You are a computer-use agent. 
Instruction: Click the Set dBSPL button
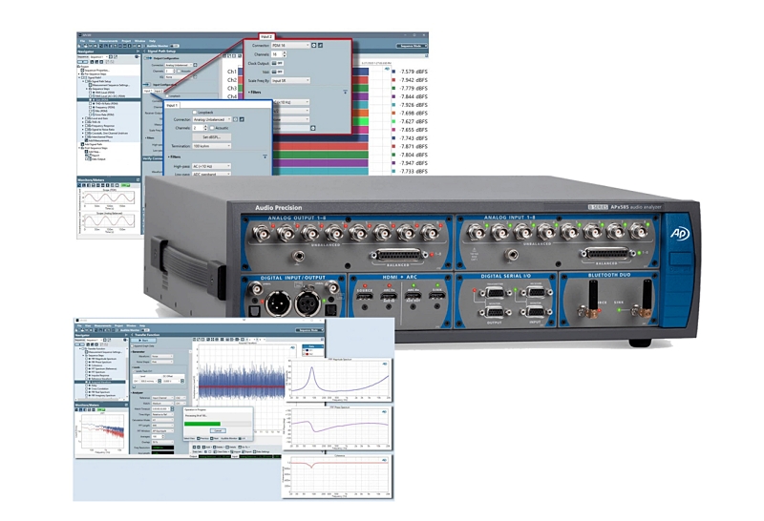pyautogui.click(x=212, y=136)
